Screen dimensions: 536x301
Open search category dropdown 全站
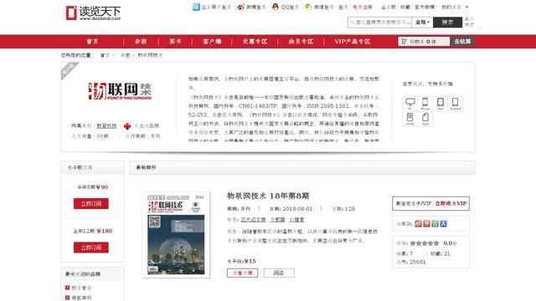click(x=422, y=23)
